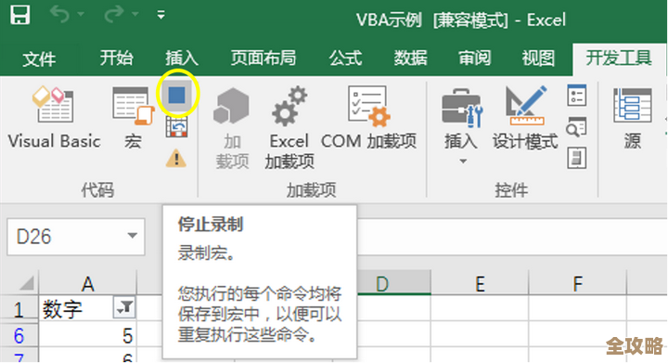Click the Redo arrow icon

coord(113,15)
